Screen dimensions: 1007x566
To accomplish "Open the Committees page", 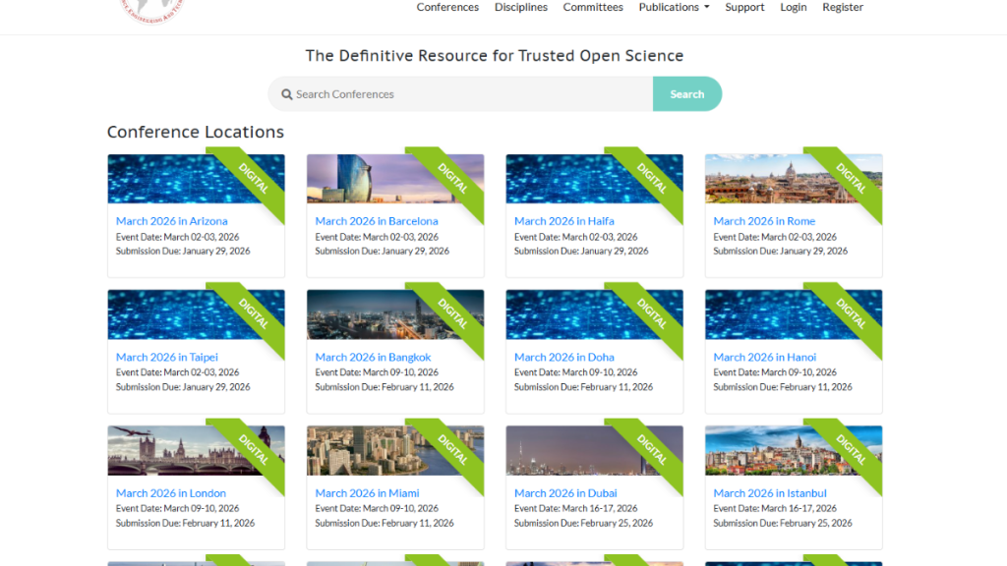I will pos(593,7).
